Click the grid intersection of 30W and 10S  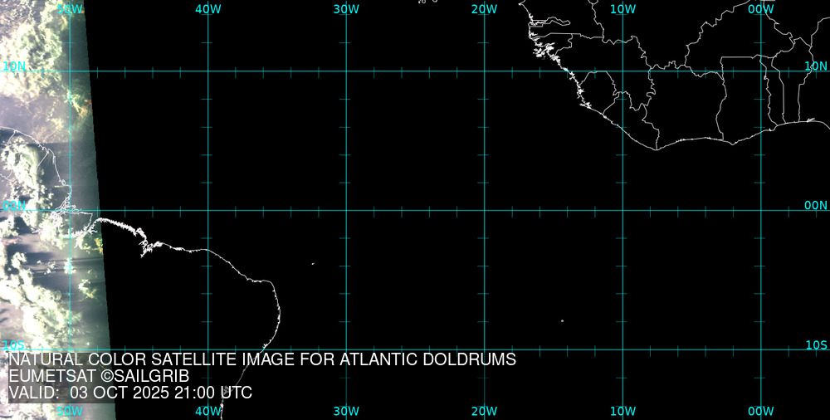[346, 349]
